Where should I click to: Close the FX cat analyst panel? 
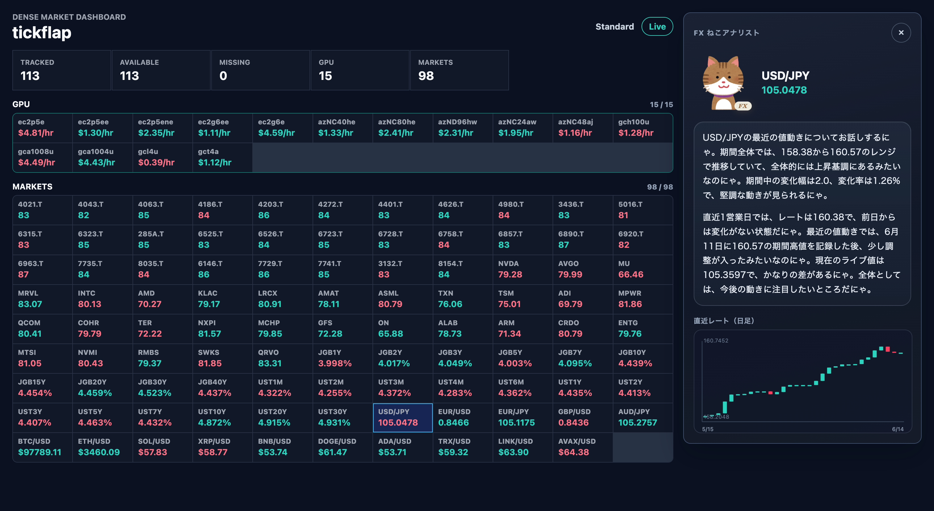(x=901, y=33)
